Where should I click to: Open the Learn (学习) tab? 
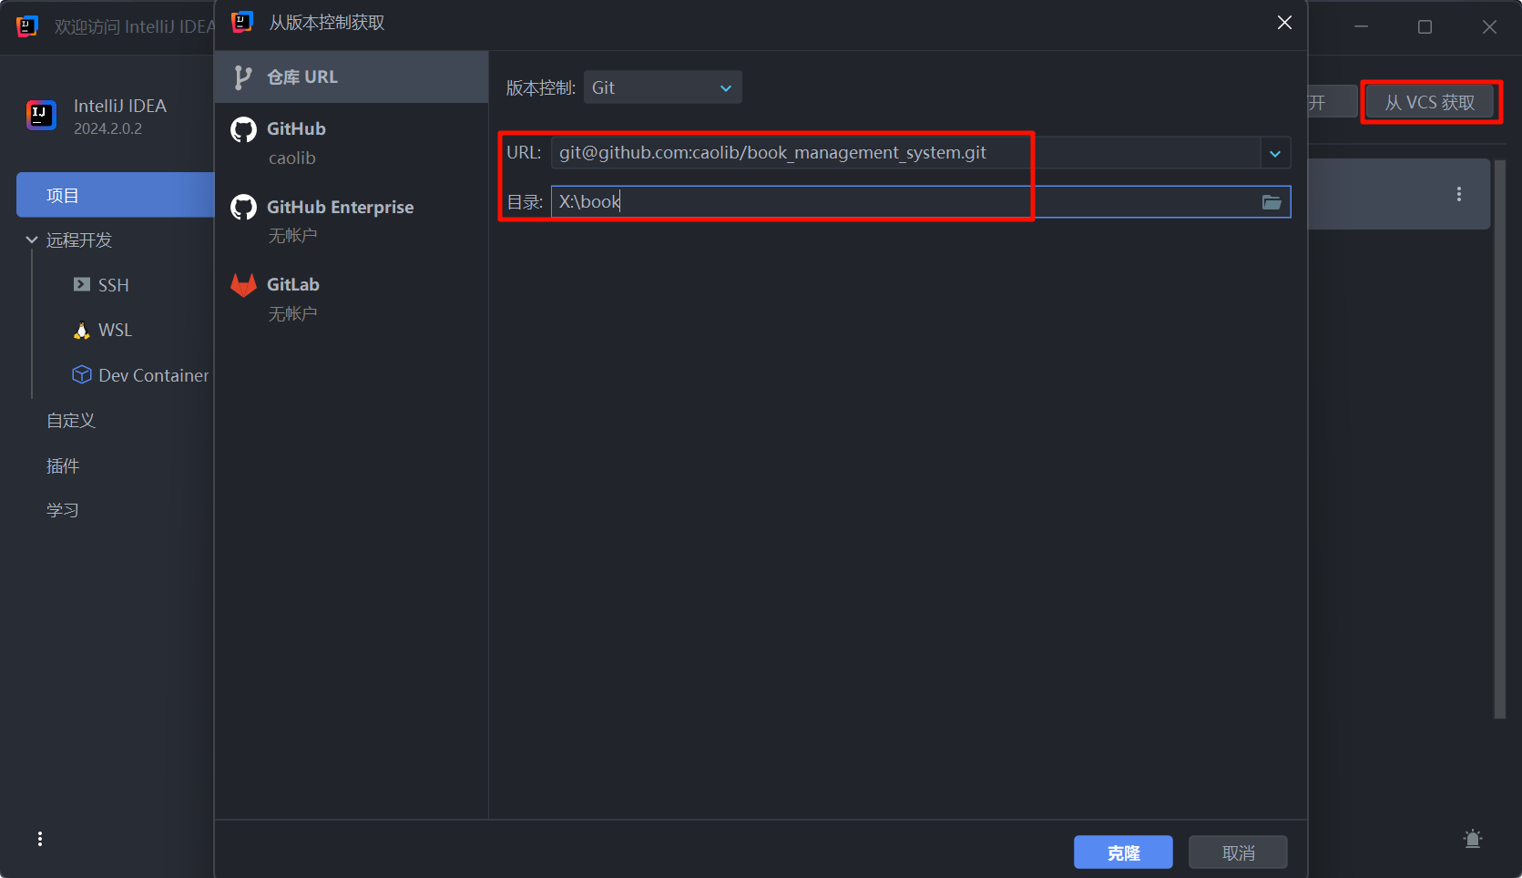(63, 510)
